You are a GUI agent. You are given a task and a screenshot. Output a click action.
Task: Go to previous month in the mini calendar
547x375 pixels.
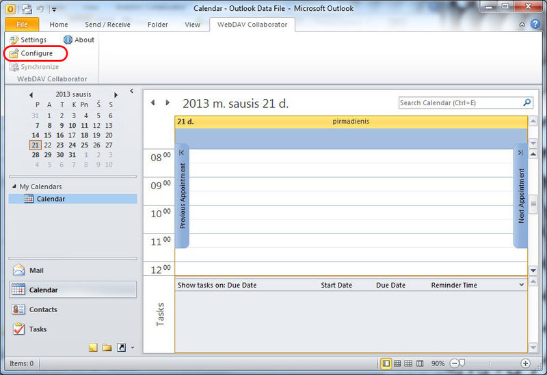tap(31, 95)
